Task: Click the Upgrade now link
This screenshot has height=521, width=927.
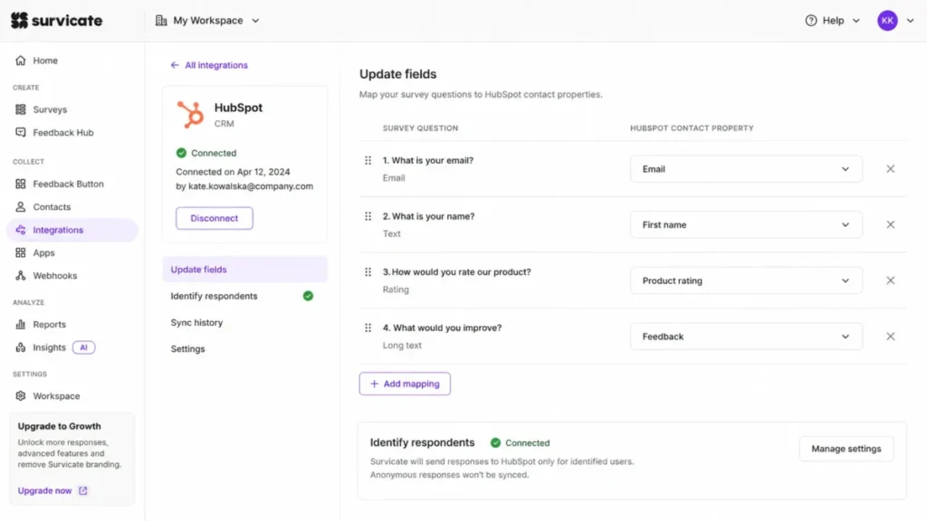Action: [x=45, y=490]
